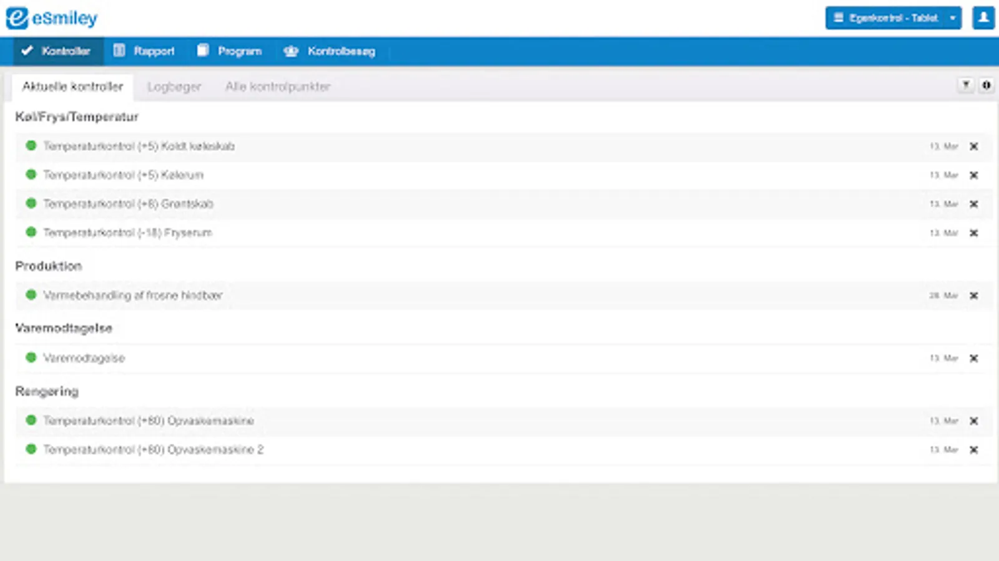Open Temperaturkontrol (-18) Fryserum
999x561 pixels.
[128, 233]
